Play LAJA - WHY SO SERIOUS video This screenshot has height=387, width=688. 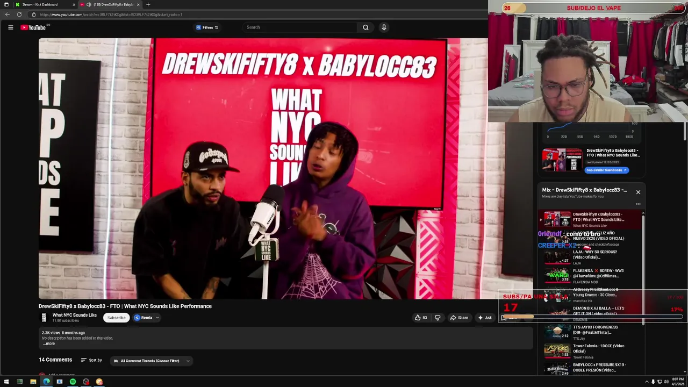pyautogui.click(x=590, y=257)
